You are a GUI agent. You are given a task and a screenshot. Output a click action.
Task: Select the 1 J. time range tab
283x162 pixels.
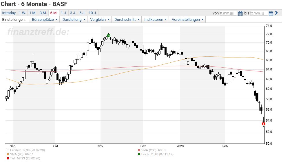coord(64,13)
